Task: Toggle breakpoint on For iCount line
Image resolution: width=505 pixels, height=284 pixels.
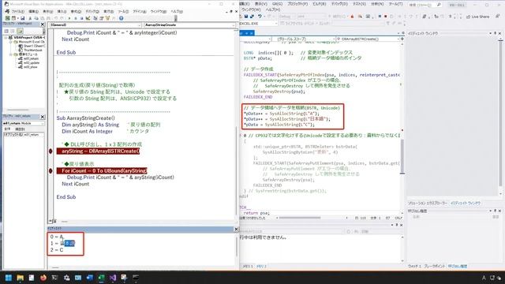Action: 50,170
